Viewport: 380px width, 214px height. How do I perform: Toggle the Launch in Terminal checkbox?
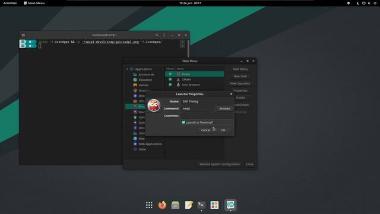[183, 122]
